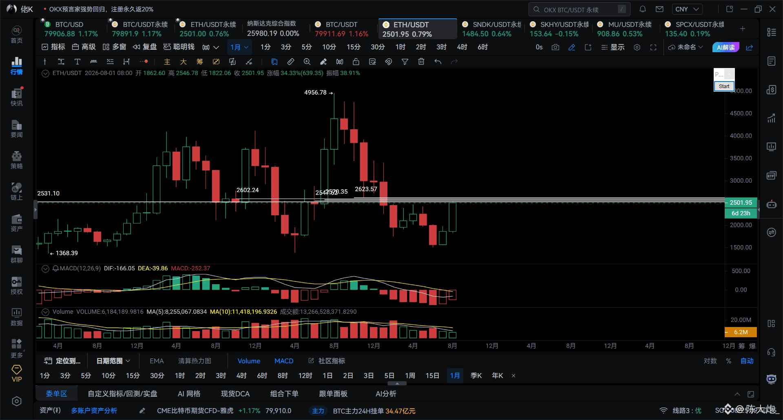The height and width of the screenshot is (420, 783).
Task: Toggle the % percent scale option
Action: (728, 361)
